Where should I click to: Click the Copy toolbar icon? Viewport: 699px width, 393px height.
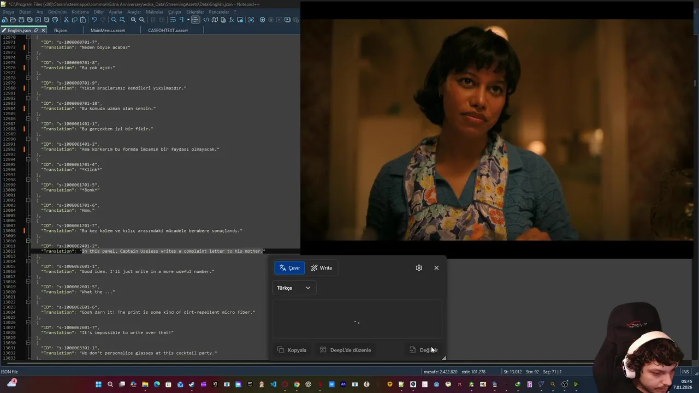[75, 20]
